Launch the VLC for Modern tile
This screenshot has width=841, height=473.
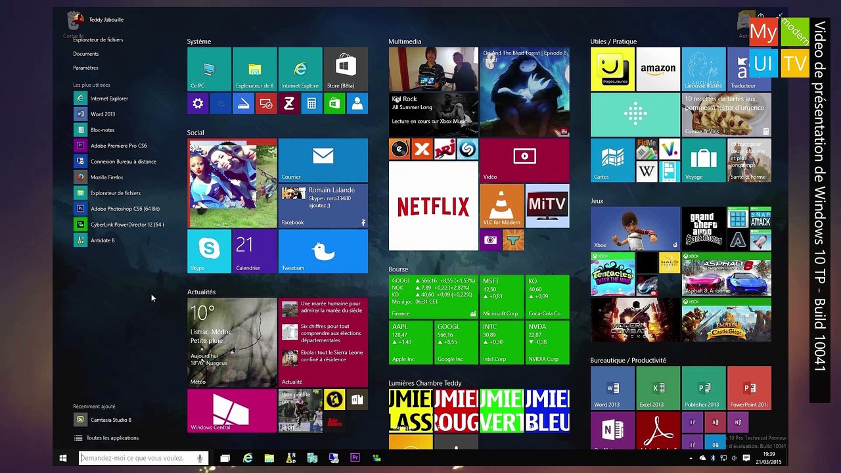tap(502, 206)
